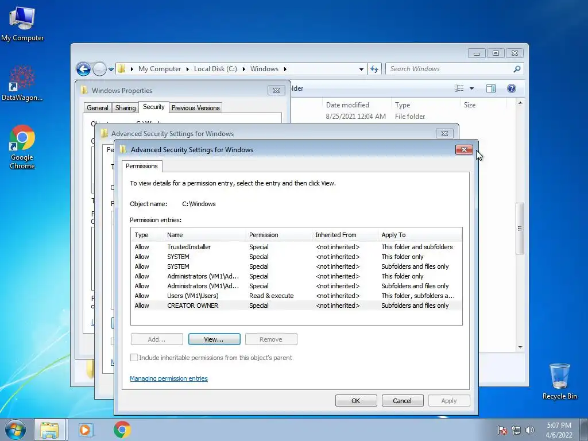Viewport: 588px width, 441px height.
Task: Switch to the Sharing tab in Windows Properties
Action: [x=125, y=108]
